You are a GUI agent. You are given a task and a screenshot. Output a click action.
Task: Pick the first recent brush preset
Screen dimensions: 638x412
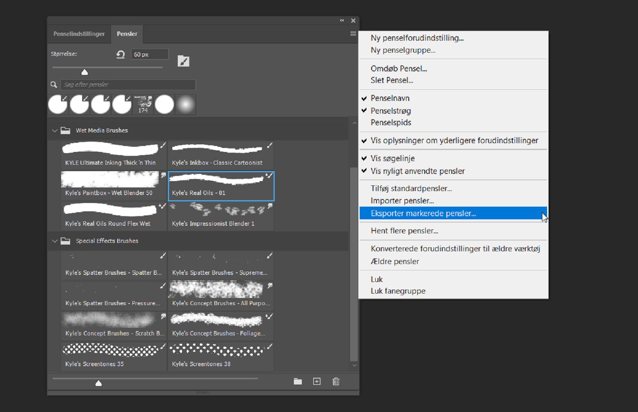(58, 104)
